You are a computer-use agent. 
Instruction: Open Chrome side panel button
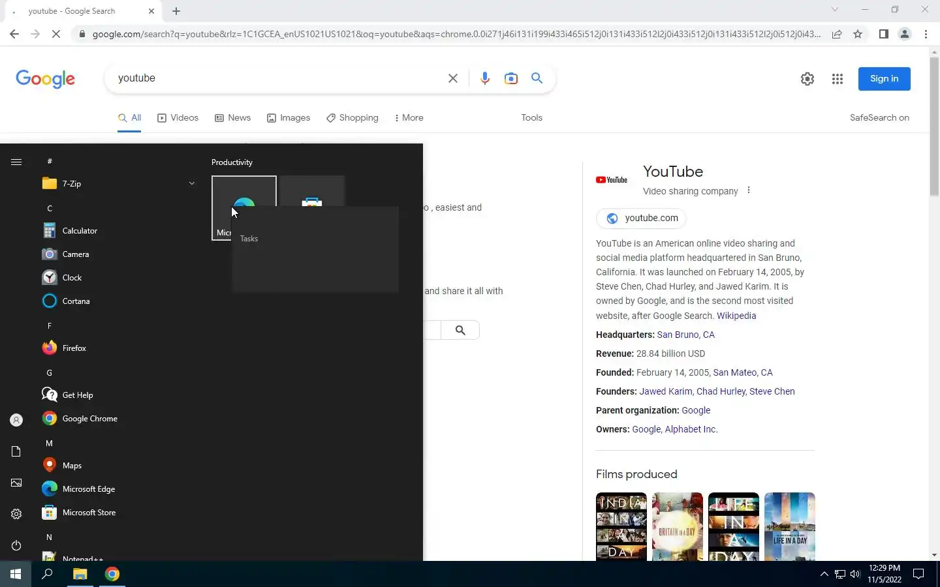pos(883,34)
